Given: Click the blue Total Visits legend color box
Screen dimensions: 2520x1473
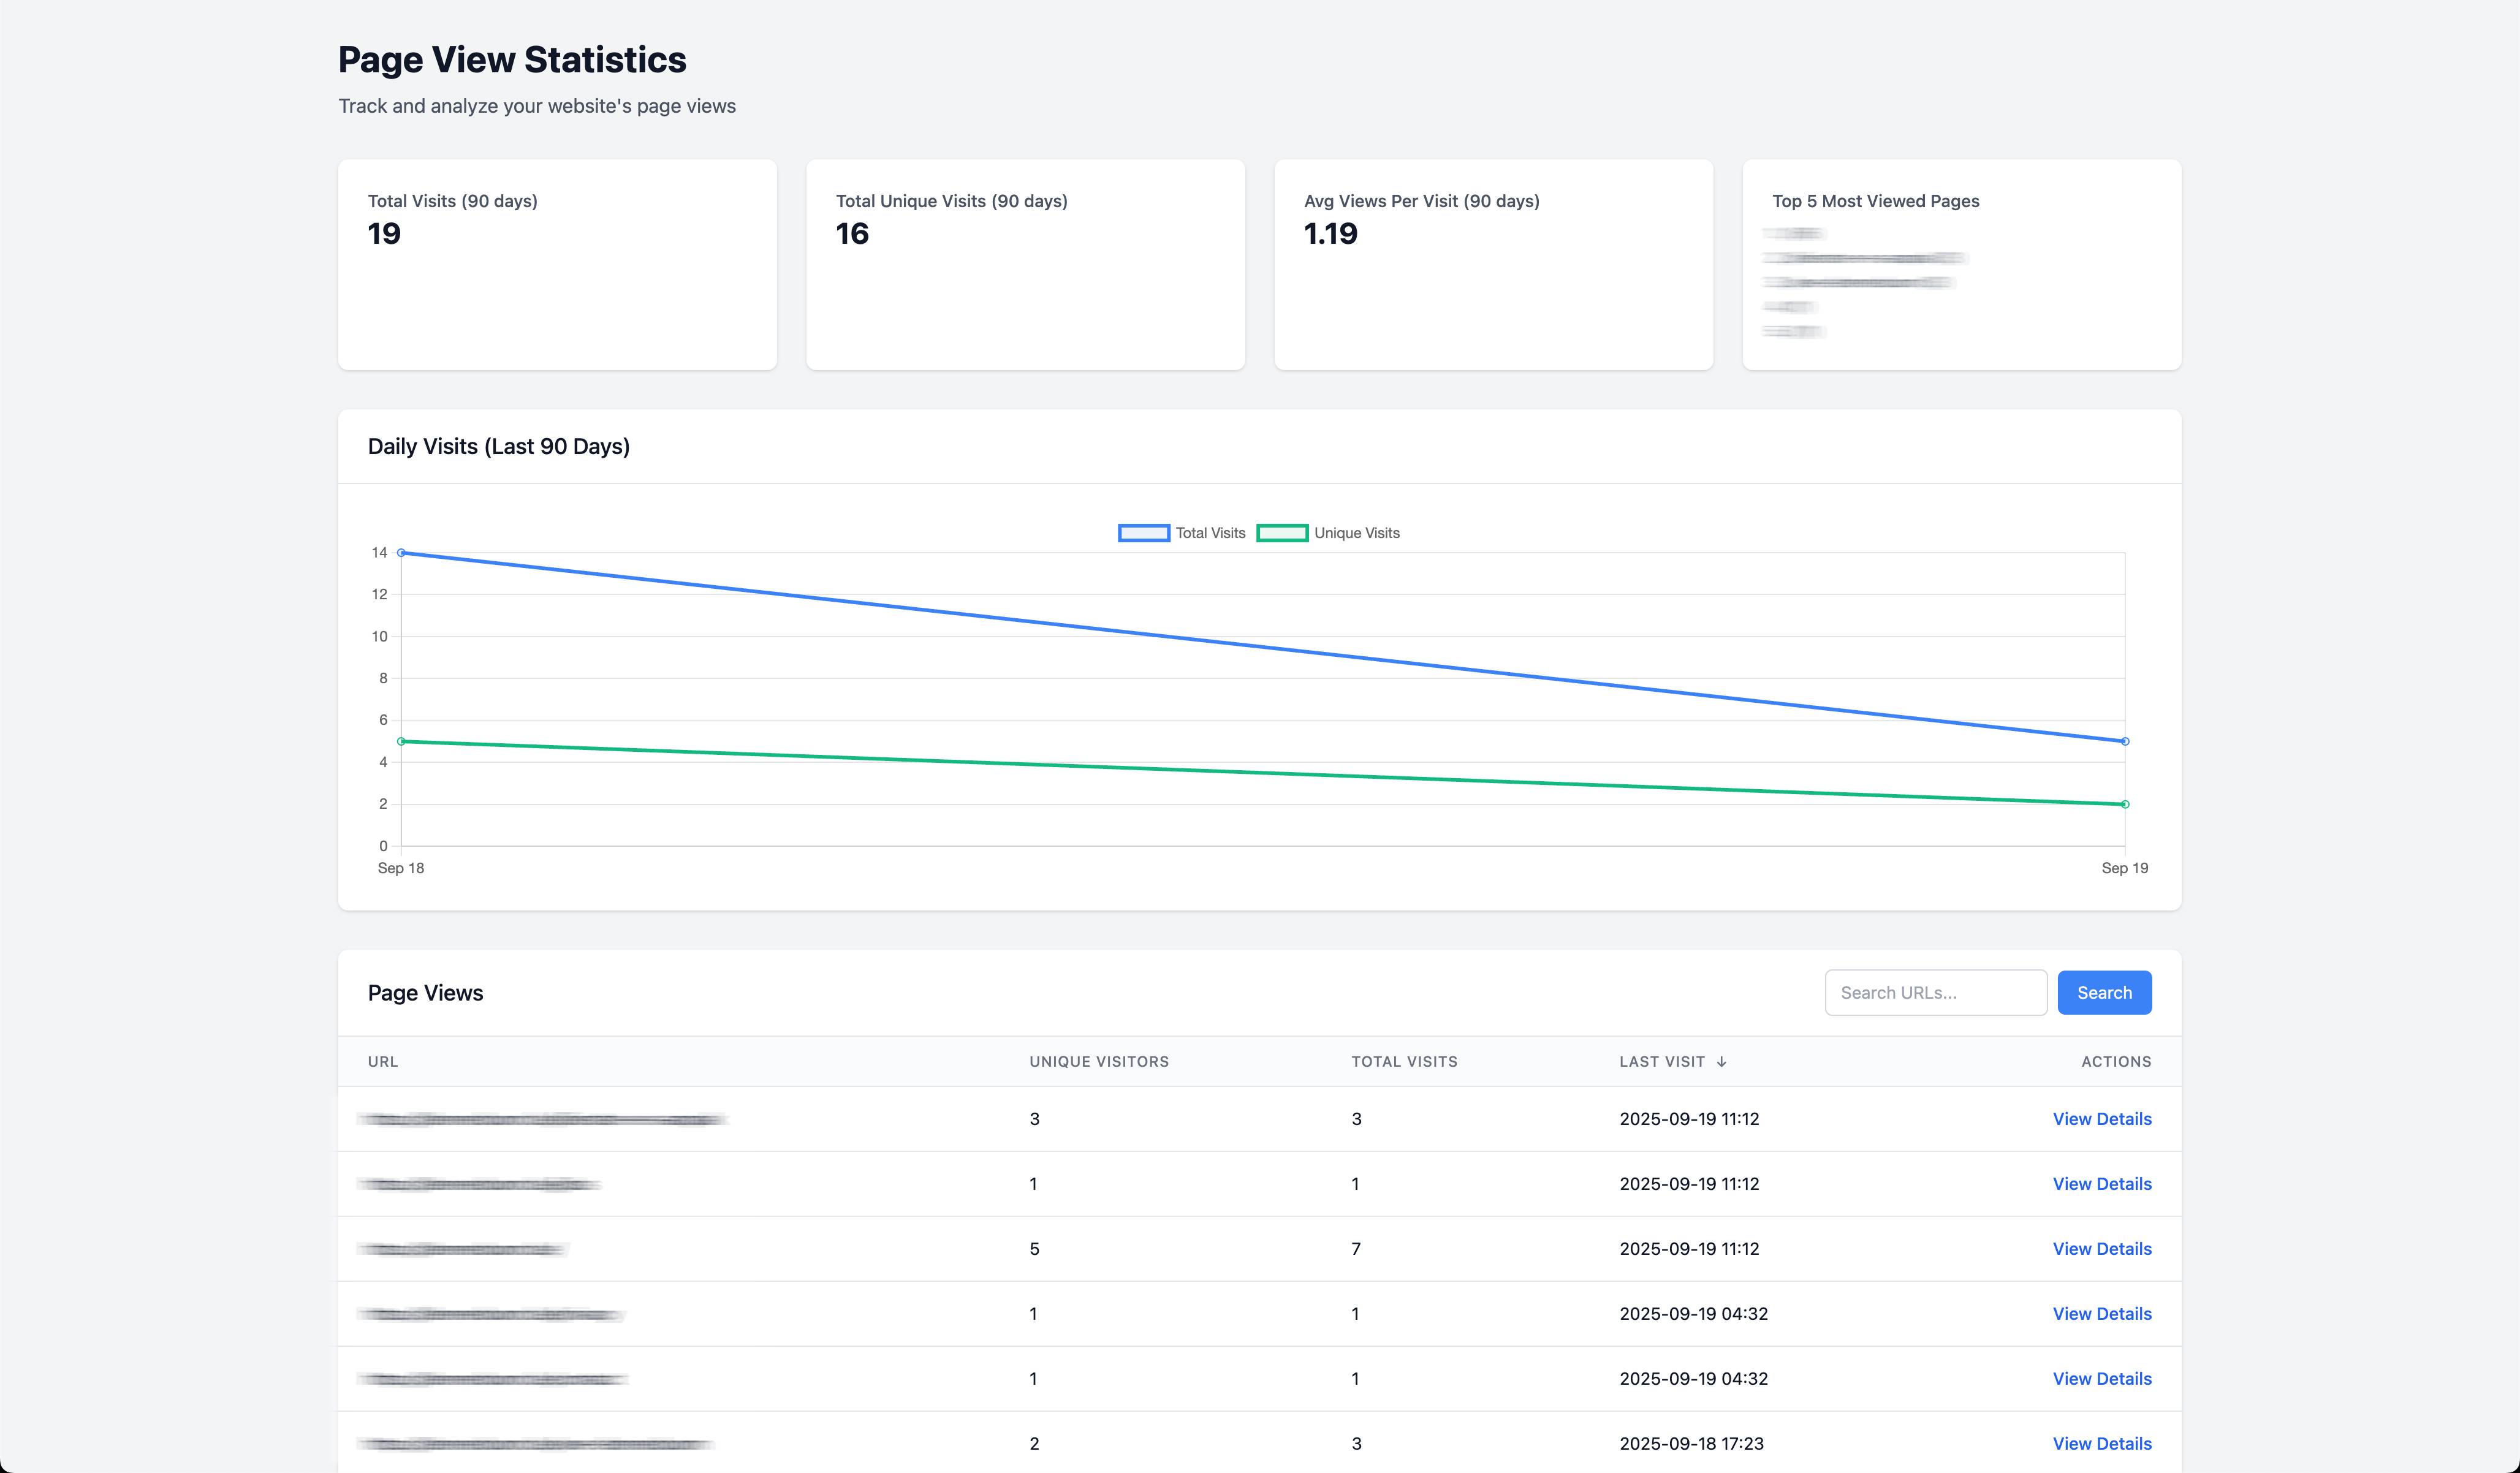Looking at the screenshot, I should 1143,533.
